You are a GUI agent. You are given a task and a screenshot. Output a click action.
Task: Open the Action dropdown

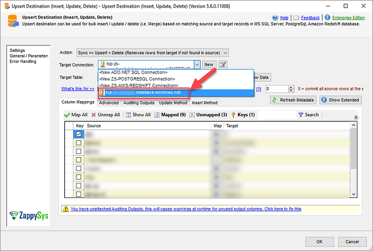(225, 52)
